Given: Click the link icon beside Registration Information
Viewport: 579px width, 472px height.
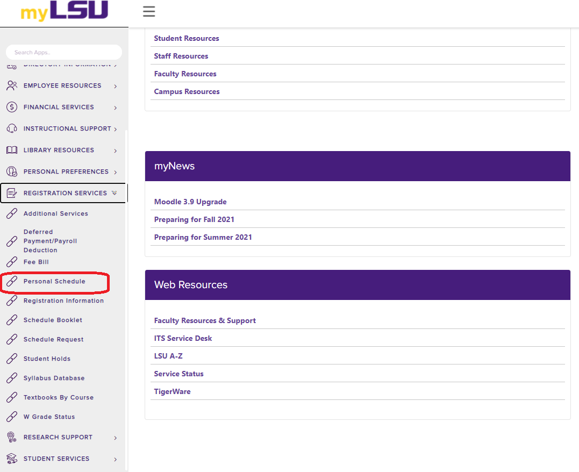Looking at the screenshot, I should pyautogui.click(x=12, y=301).
